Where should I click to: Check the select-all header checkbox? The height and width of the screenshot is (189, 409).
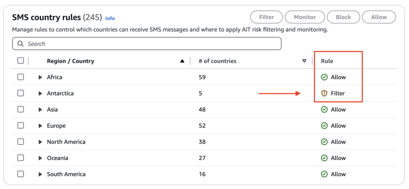point(21,61)
